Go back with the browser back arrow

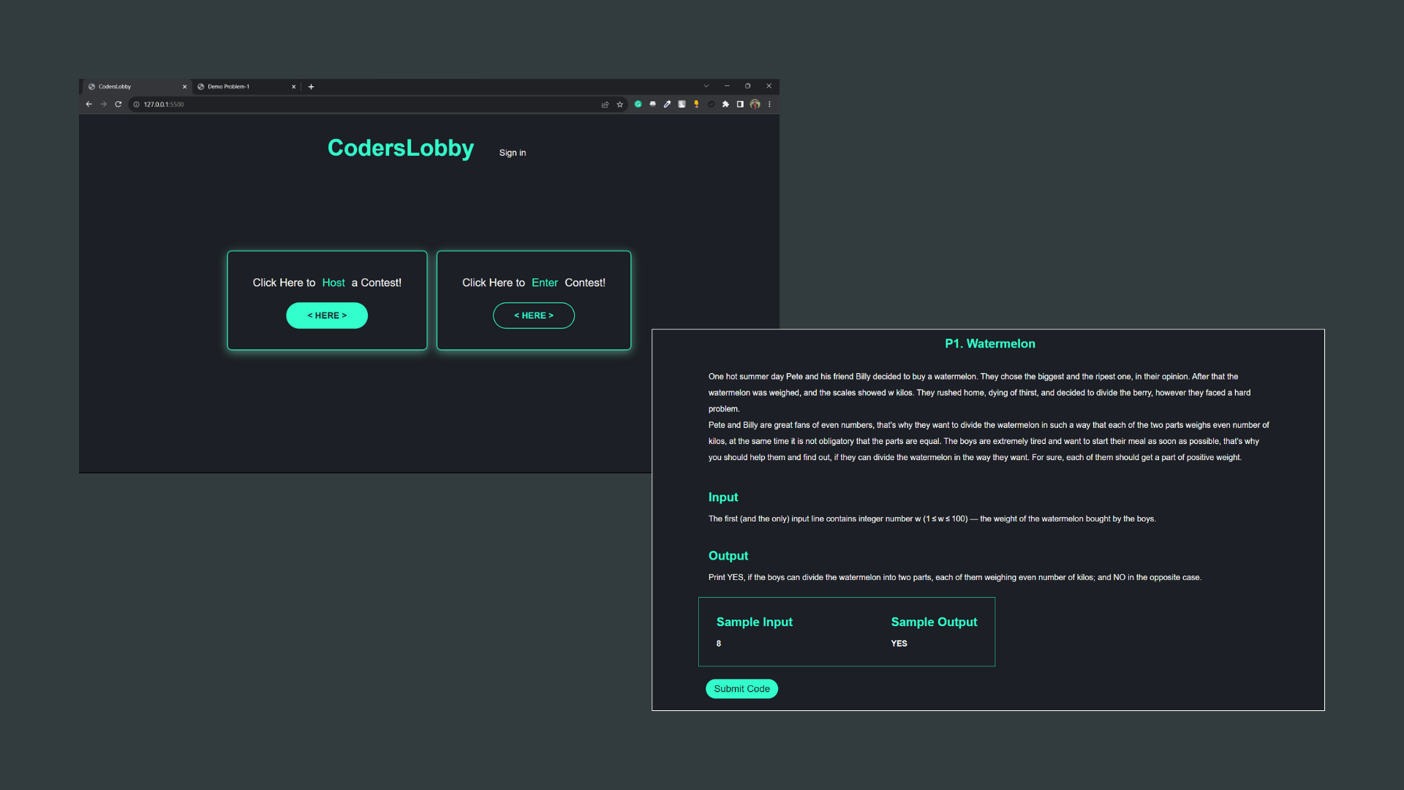click(x=89, y=105)
